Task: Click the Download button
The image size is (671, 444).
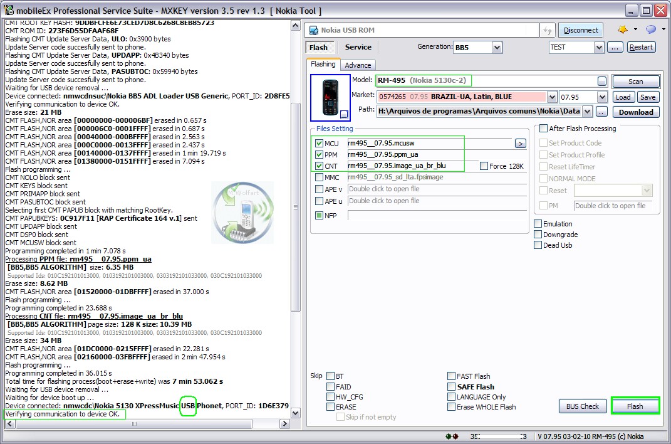Action: pyautogui.click(x=636, y=112)
